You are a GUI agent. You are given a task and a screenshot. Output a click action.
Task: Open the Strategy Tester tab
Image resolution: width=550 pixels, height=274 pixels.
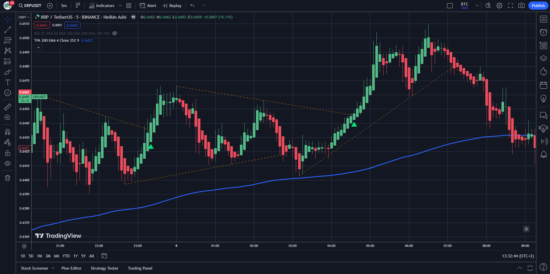[104, 268]
